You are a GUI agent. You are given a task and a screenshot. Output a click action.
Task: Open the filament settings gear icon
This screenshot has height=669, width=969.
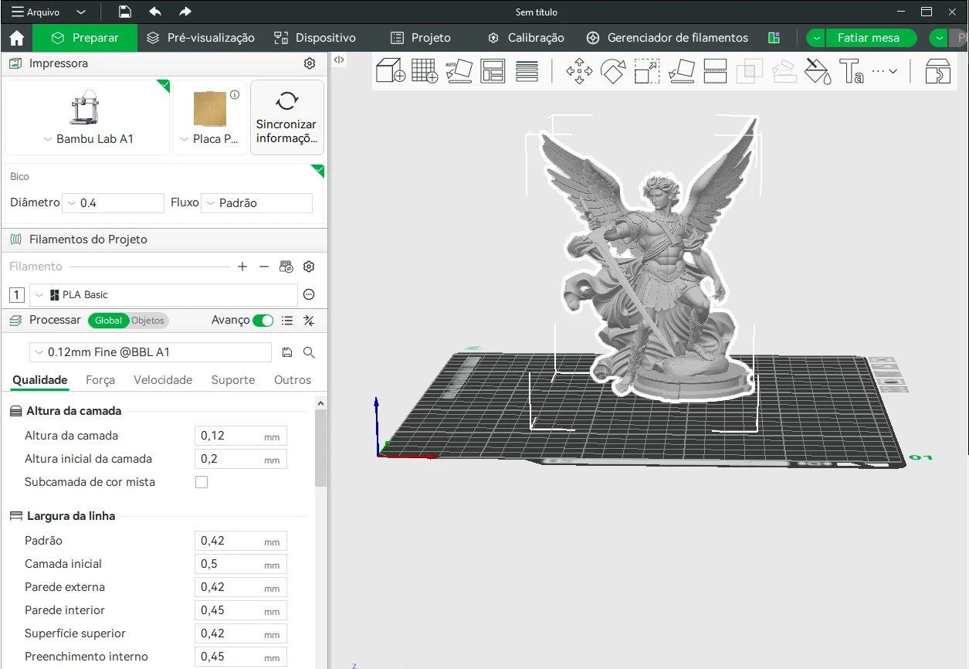309,267
